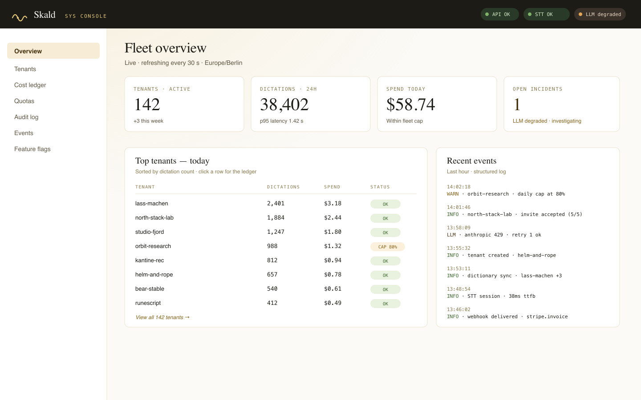Click the CAP 80% status badge
The image size is (641, 400).
[x=388, y=247]
